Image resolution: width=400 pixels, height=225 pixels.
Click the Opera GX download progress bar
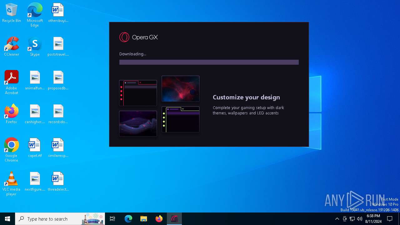click(209, 62)
